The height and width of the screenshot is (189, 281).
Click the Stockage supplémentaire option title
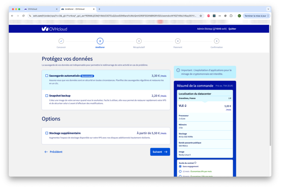65,133
